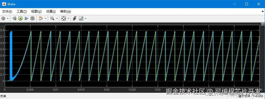Viewport: 265px width, 99px height.
Task: Click the 就绪 status text
Action: point(3,96)
